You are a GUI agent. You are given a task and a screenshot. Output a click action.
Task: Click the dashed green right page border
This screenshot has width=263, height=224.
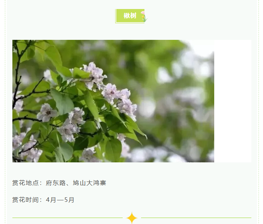pyautogui.click(x=258, y=112)
